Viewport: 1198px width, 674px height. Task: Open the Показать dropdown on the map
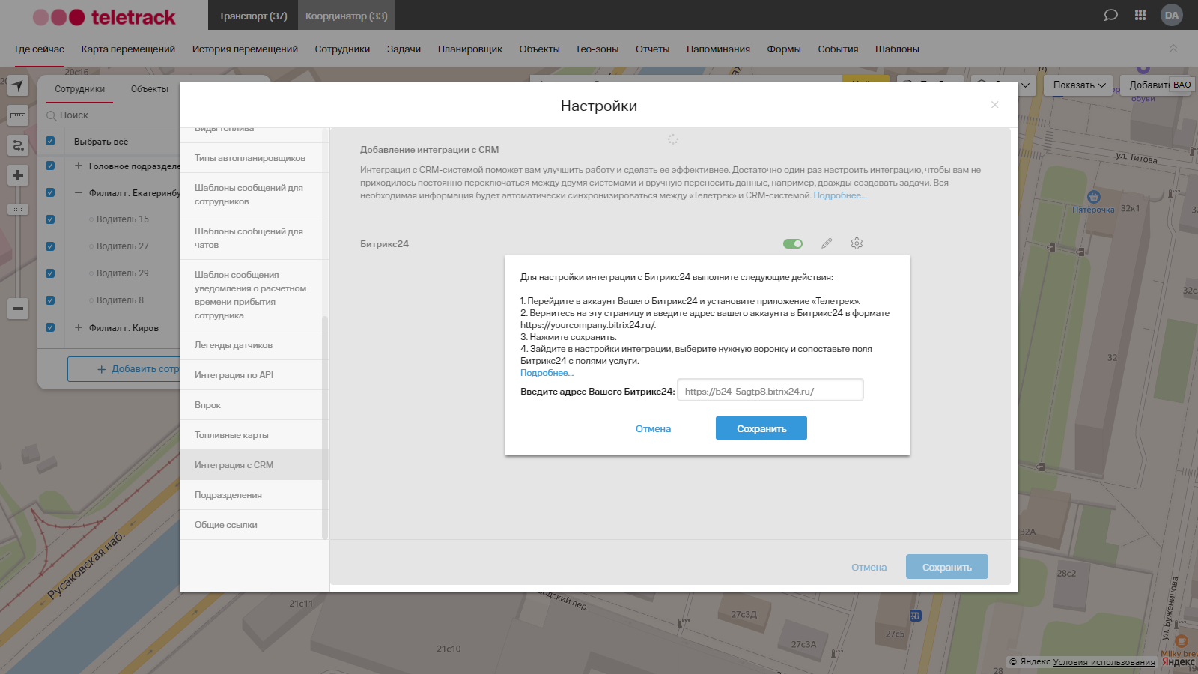pos(1078,85)
